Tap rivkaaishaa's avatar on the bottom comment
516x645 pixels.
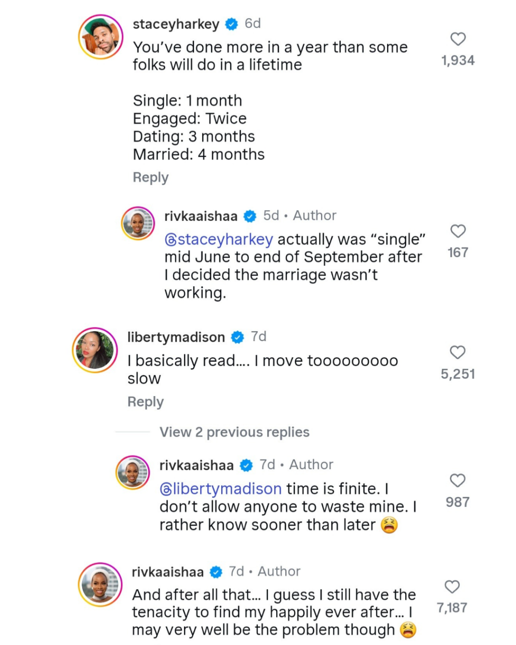101,585
